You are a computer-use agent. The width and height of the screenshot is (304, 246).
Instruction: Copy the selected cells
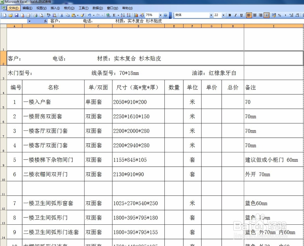[x=67, y=15]
